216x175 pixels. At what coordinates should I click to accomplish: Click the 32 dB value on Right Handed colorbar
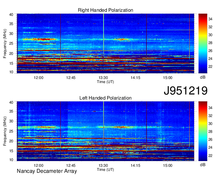[x=210, y=27]
